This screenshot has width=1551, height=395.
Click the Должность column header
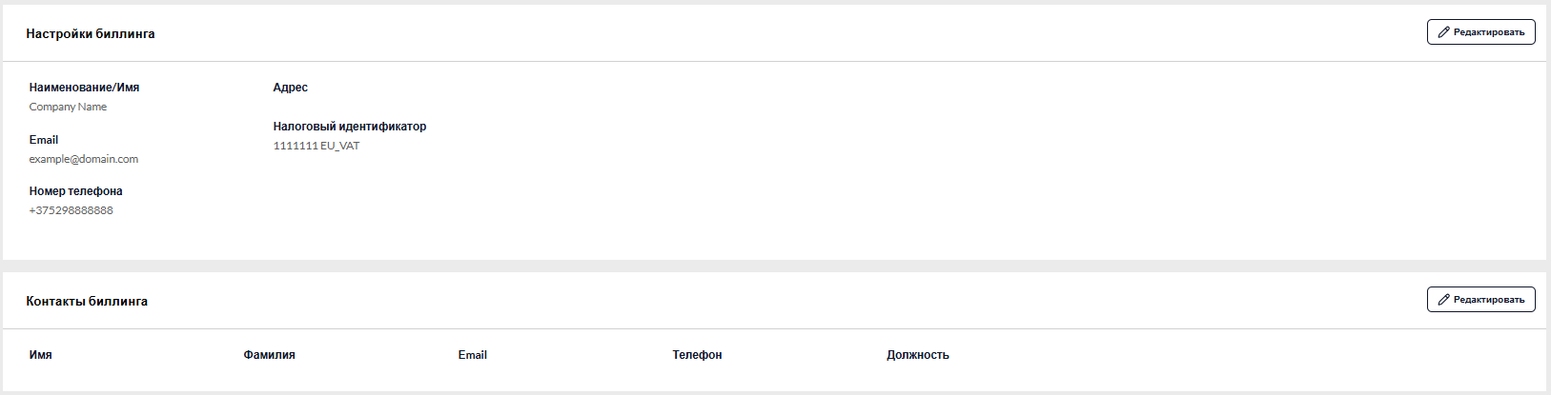[x=918, y=355]
